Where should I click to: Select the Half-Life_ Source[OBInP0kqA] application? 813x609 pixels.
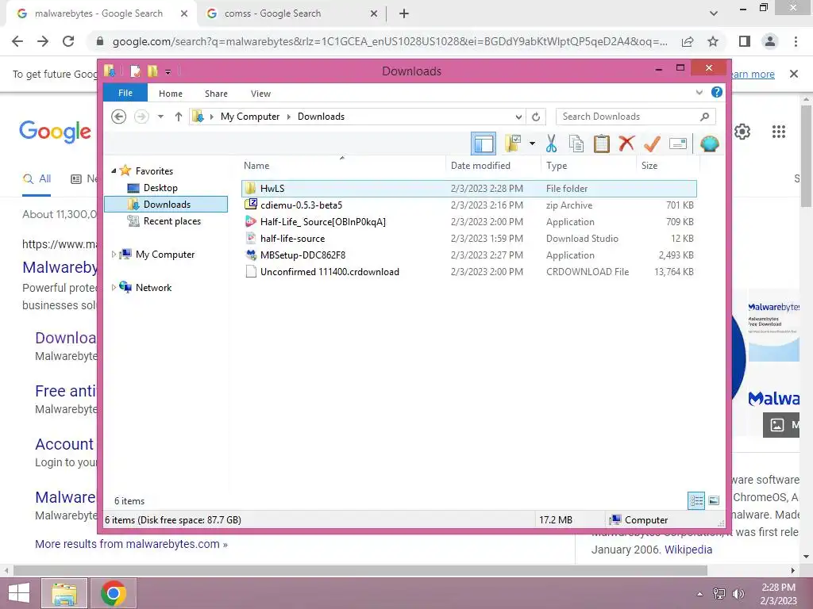coord(468,222)
